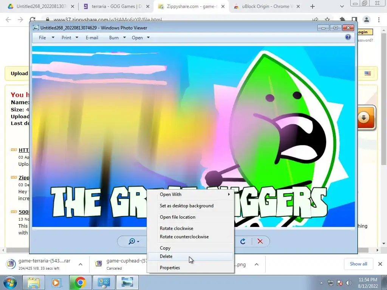Click the US flag language icon
387x290 pixels.
coord(367,73)
